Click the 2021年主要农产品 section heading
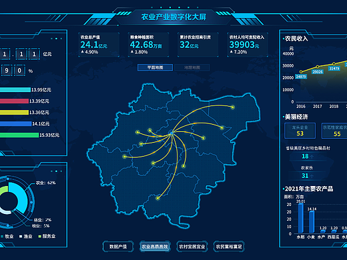347x260 pixels. tap(309, 189)
